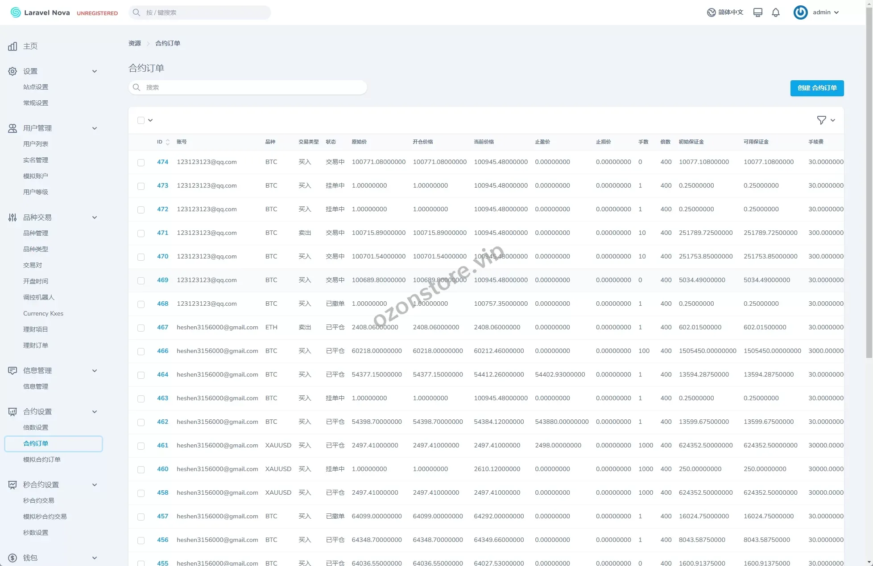Open the filter funnel icon

click(x=821, y=120)
